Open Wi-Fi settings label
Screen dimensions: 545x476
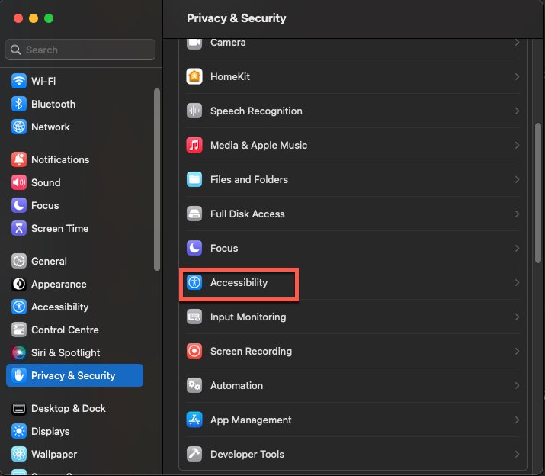point(43,81)
